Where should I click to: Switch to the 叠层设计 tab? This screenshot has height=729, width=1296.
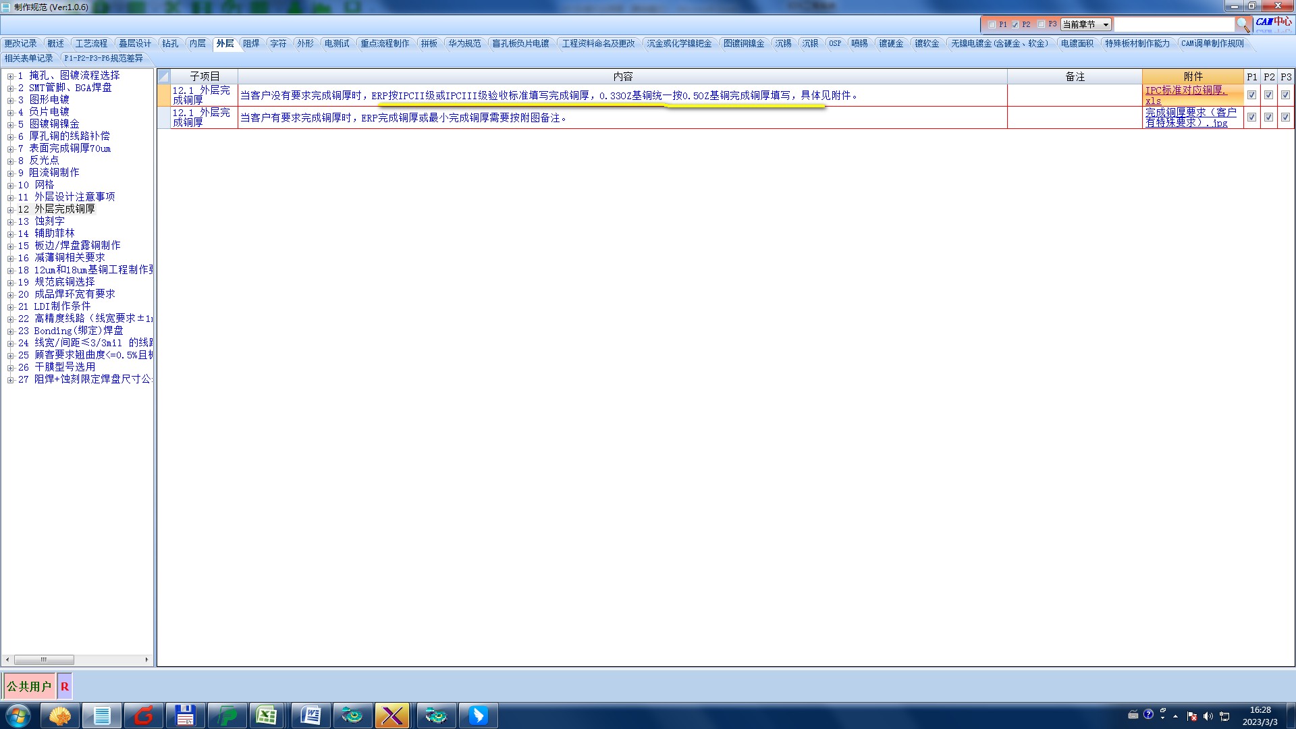pyautogui.click(x=135, y=43)
